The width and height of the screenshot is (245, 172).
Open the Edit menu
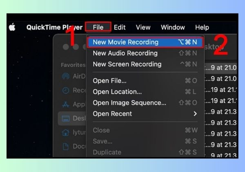click(x=120, y=27)
